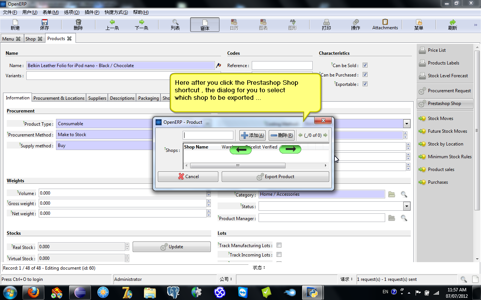Open Firefox from the taskbar
Screen dimensions: 481x300
33,292
